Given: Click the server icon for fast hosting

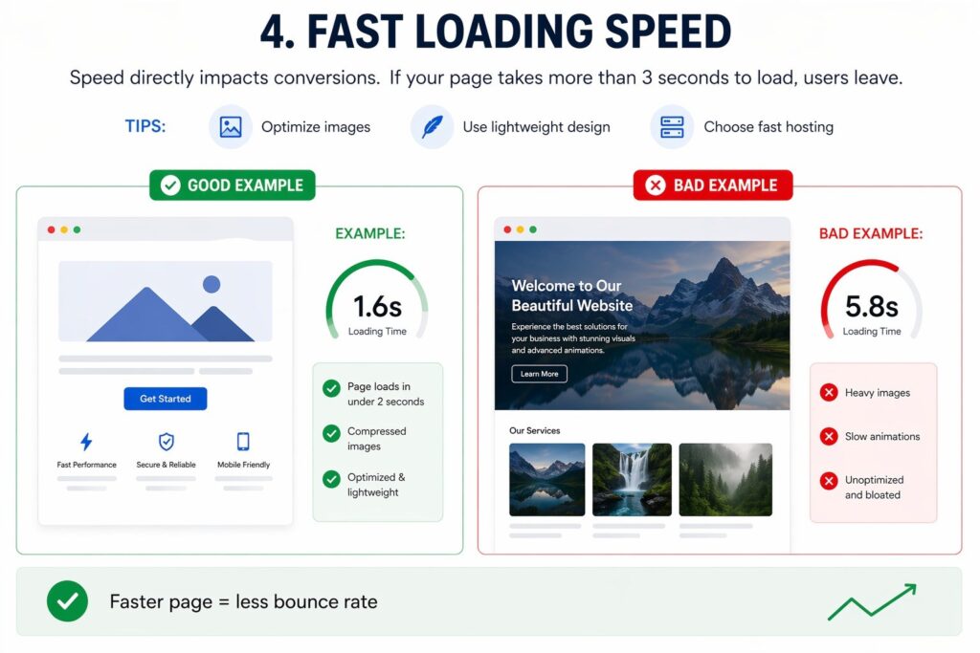Looking at the screenshot, I should point(672,127).
